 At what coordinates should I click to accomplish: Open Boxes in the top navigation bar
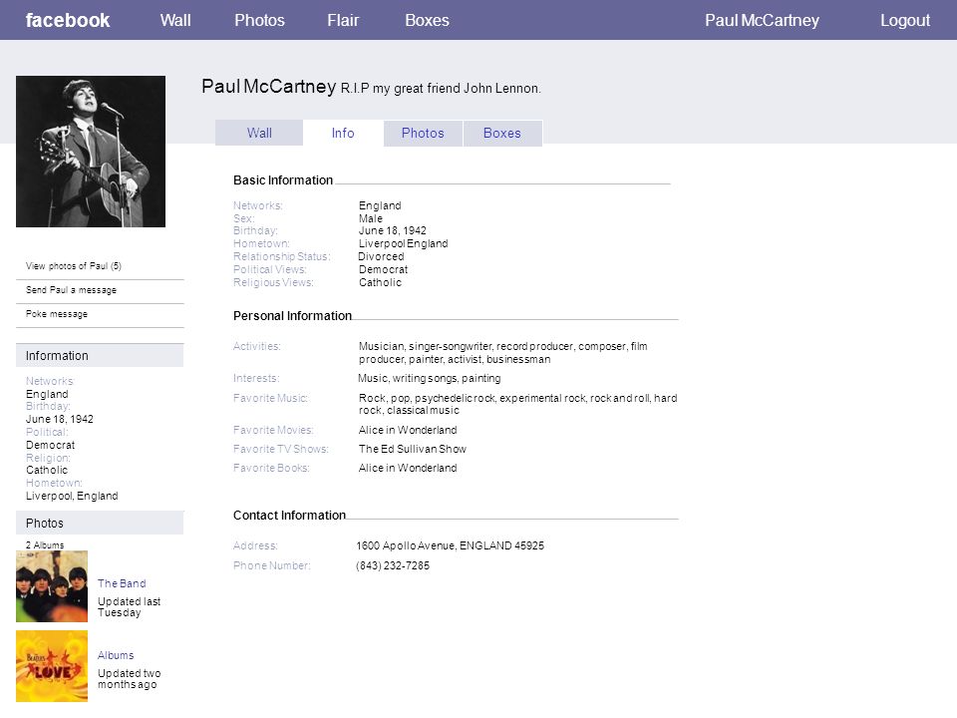tap(427, 20)
